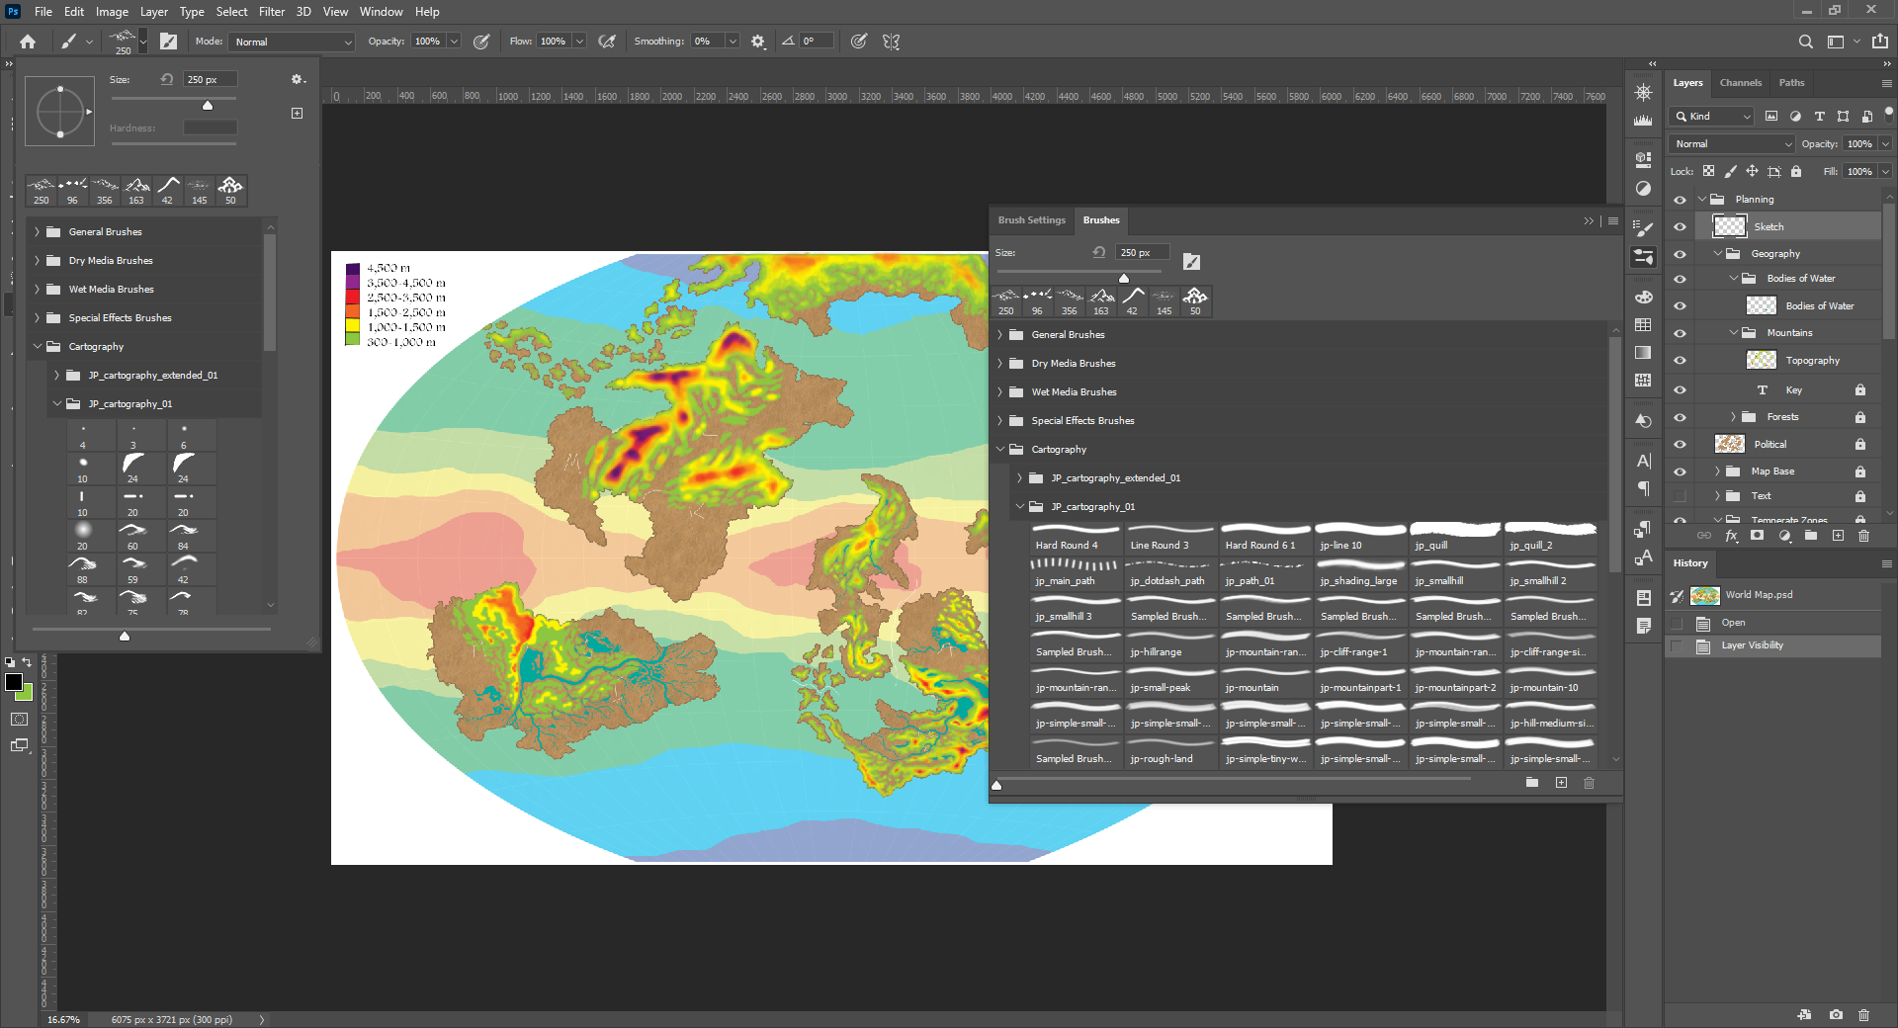The width and height of the screenshot is (1898, 1028).
Task: Click the smoothing options gear icon
Action: click(758, 42)
